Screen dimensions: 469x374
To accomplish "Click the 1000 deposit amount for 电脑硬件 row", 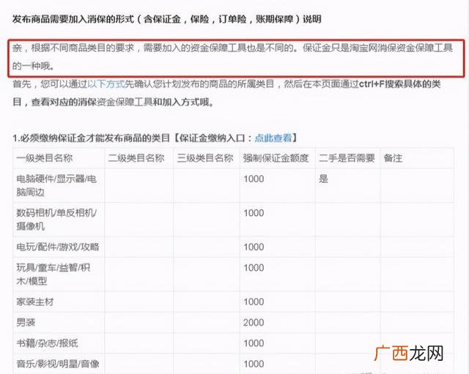I will [254, 179].
